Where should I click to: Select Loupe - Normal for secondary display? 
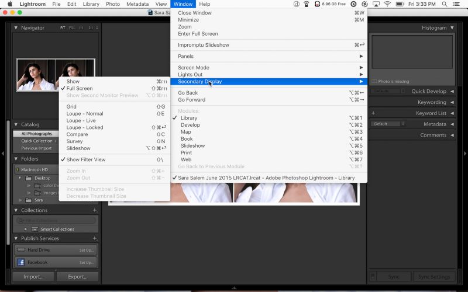pyautogui.click(x=115, y=113)
